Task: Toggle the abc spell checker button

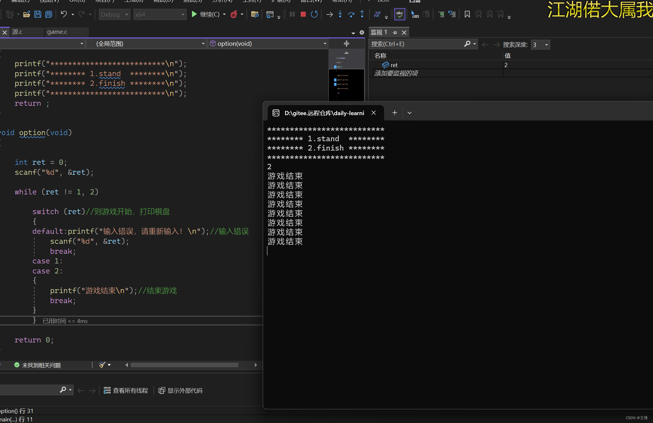Action: pyautogui.click(x=399, y=14)
